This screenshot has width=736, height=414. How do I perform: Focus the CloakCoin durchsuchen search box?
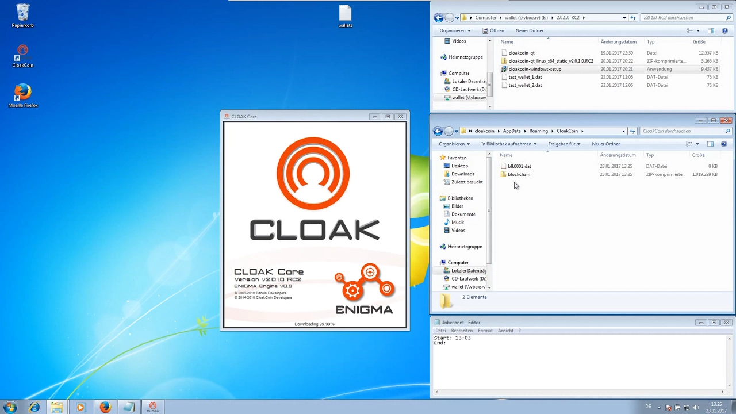pyautogui.click(x=685, y=131)
